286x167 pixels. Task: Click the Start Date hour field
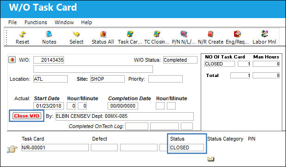point(71,106)
